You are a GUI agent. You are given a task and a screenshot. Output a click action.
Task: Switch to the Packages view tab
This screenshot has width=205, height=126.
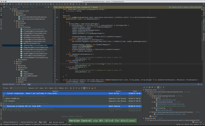click(17, 7)
